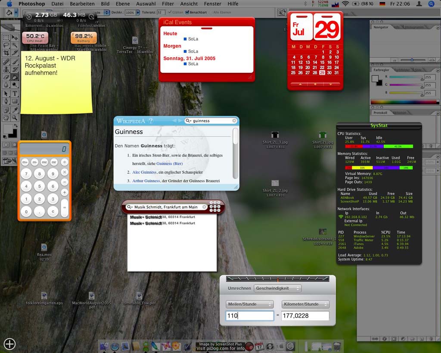Select the Rectangular Marquee tool
441x353 pixels.
[x=6, y=37]
